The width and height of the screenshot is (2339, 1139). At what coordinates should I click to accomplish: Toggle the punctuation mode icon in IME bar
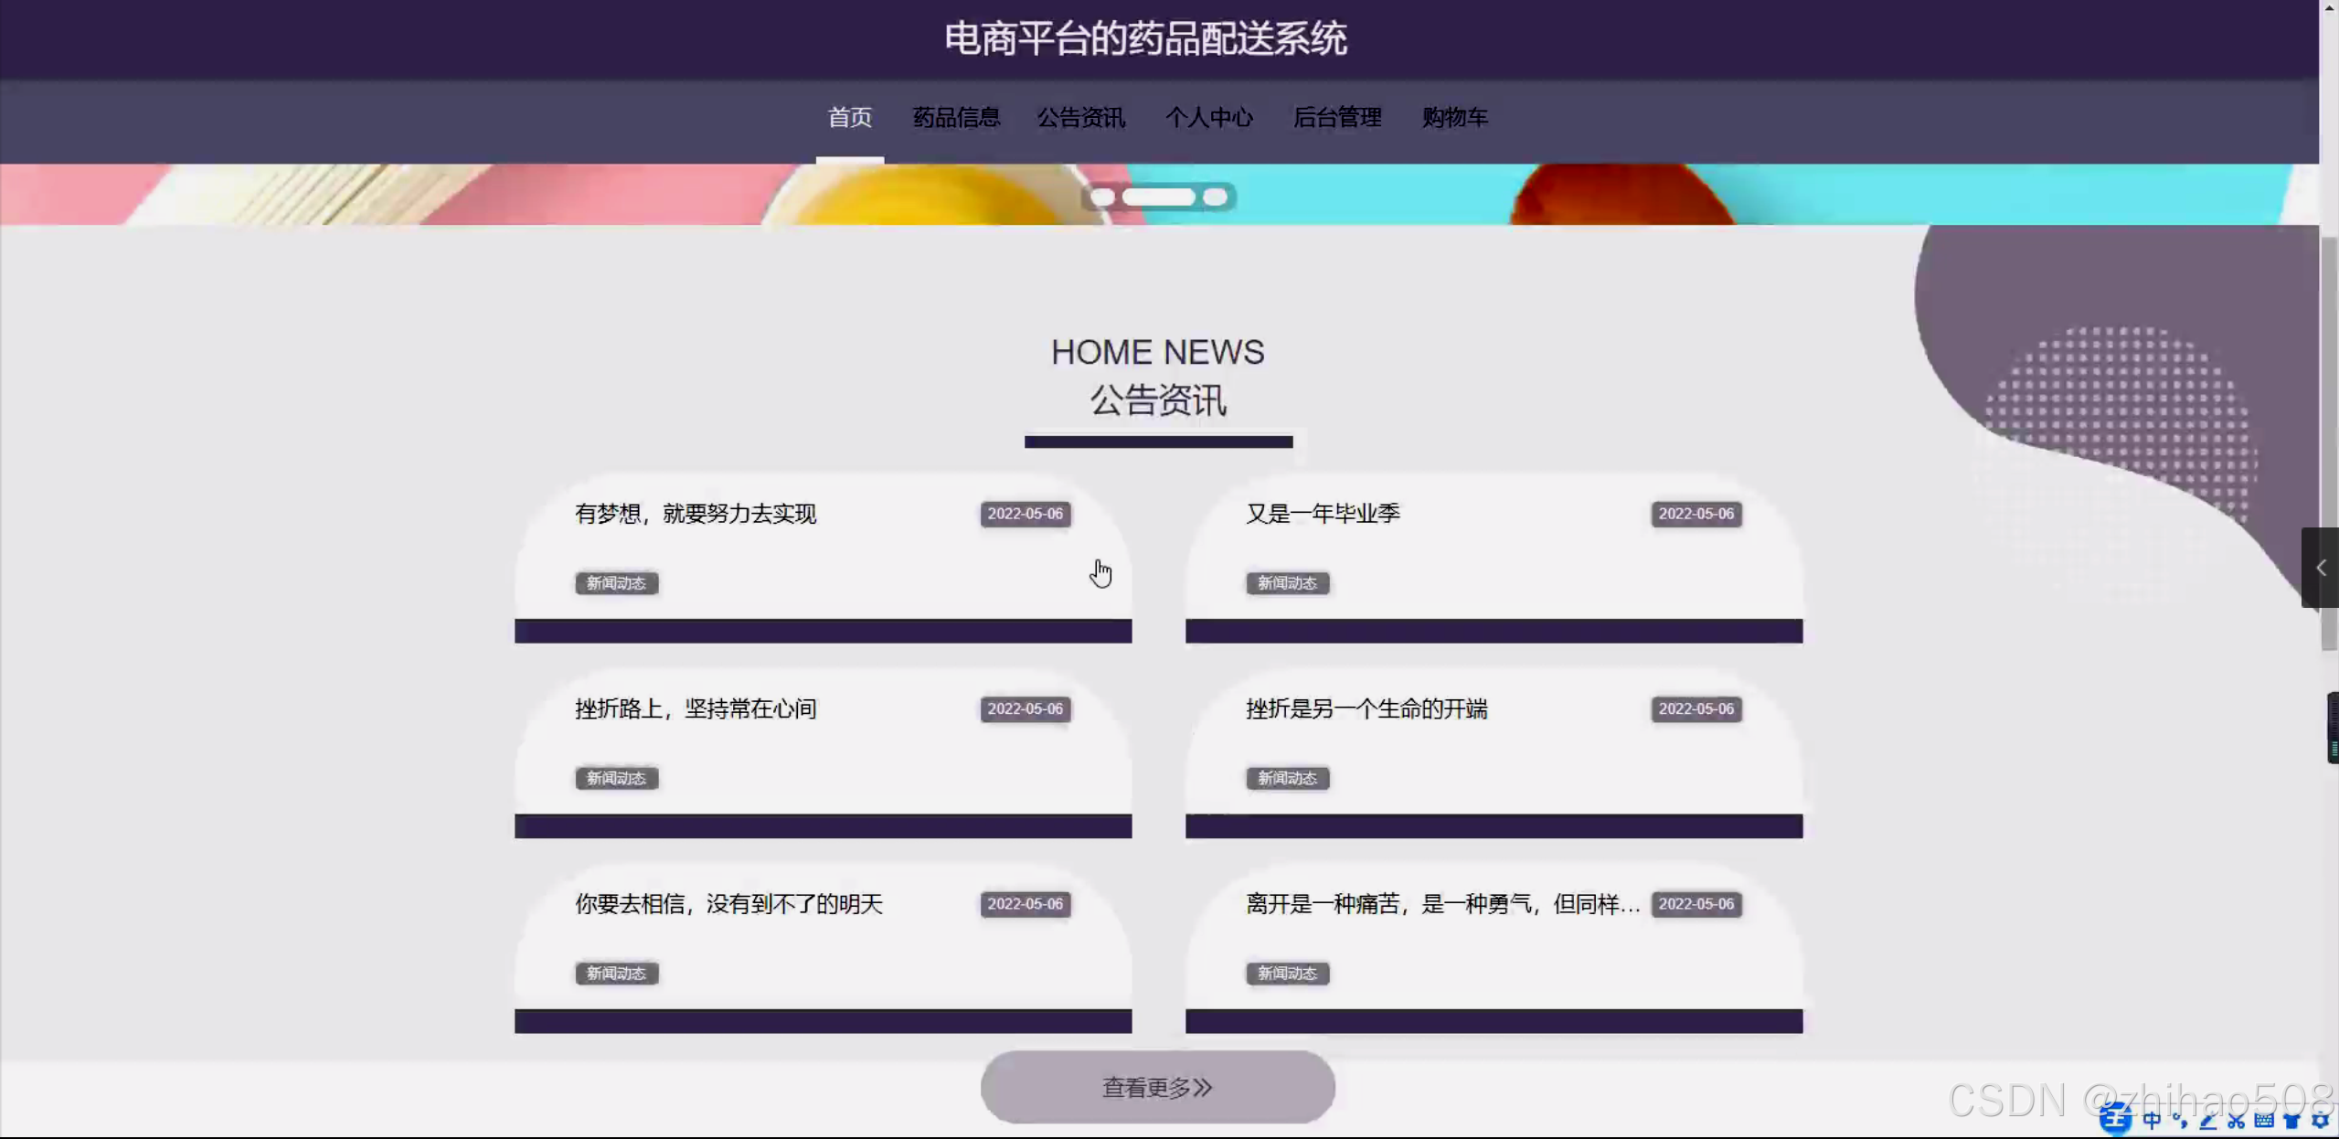pos(2180,1120)
